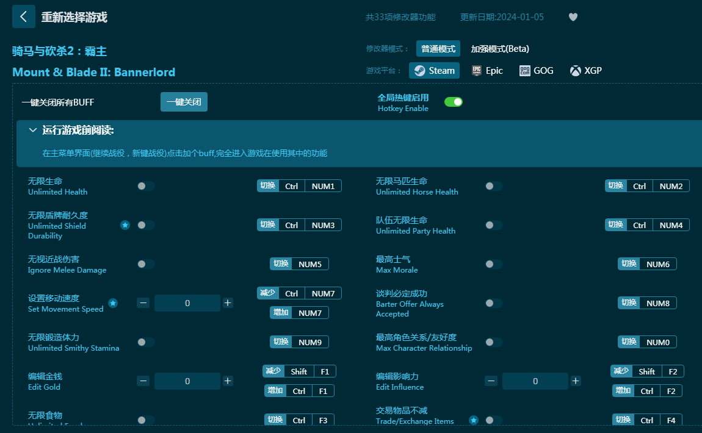The width and height of the screenshot is (702, 433).
Task: Click the Set Movement Speed value field
Action: click(x=187, y=303)
